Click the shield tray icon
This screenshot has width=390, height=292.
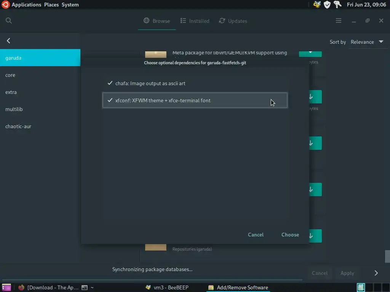click(327, 5)
